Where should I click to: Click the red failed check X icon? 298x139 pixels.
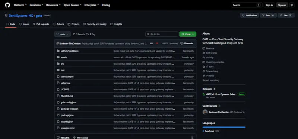pos(157,43)
